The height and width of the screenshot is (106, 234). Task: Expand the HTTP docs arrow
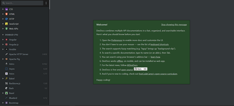[x=3, y=19]
